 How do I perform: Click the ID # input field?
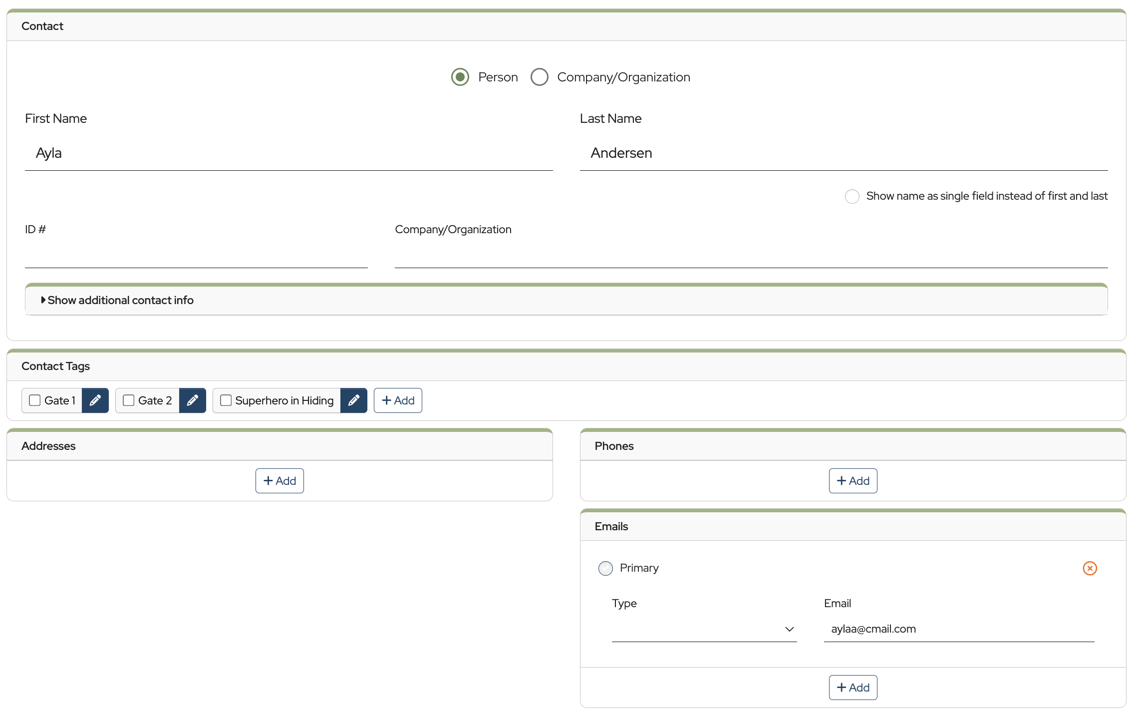[196, 255]
